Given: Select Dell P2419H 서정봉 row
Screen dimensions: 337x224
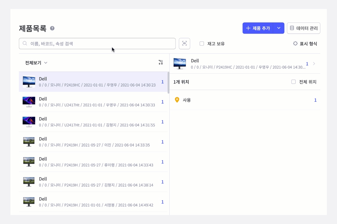Looking at the screenshot, I should pos(93,202).
